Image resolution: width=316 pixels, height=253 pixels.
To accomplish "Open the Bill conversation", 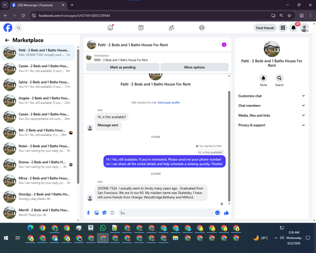I will coord(38,133).
